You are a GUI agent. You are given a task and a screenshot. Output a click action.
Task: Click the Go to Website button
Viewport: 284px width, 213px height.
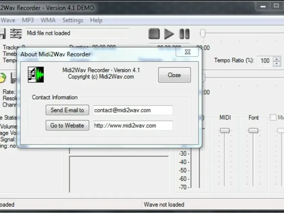(x=67, y=125)
